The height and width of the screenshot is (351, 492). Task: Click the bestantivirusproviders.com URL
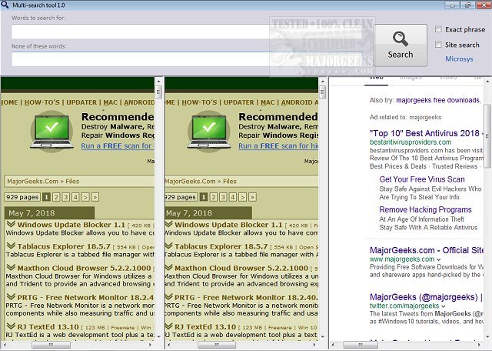tap(411, 142)
